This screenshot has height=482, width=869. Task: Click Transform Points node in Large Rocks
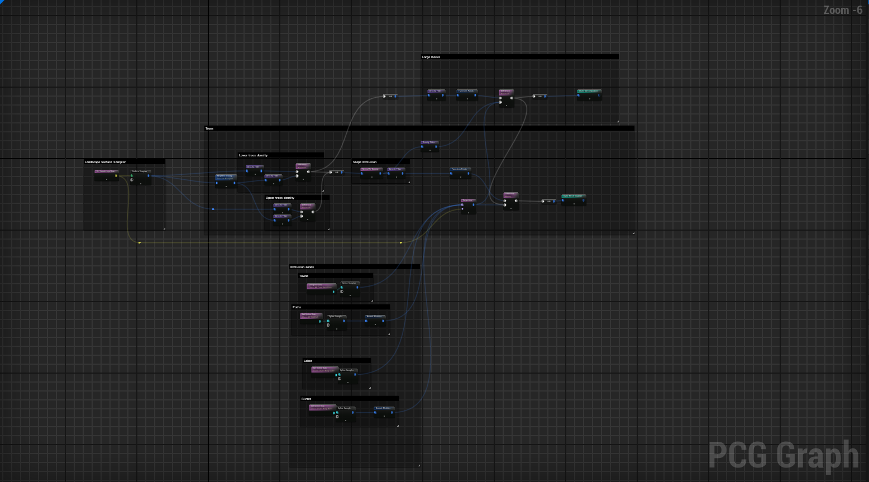click(x=467, y=91)
